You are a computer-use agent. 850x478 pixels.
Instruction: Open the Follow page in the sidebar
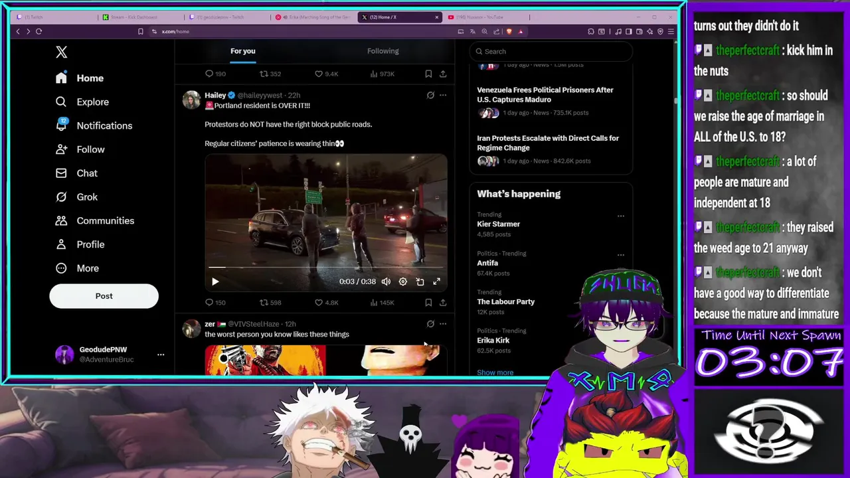[x=80, y=149]
